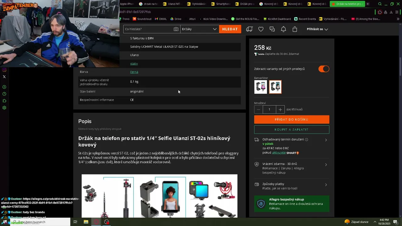402x226 pixels.
Task: Open the camera image search icon
Action: coord(176,29)
